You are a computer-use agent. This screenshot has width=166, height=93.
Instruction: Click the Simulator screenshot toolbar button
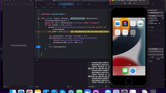tap(130, 3)
